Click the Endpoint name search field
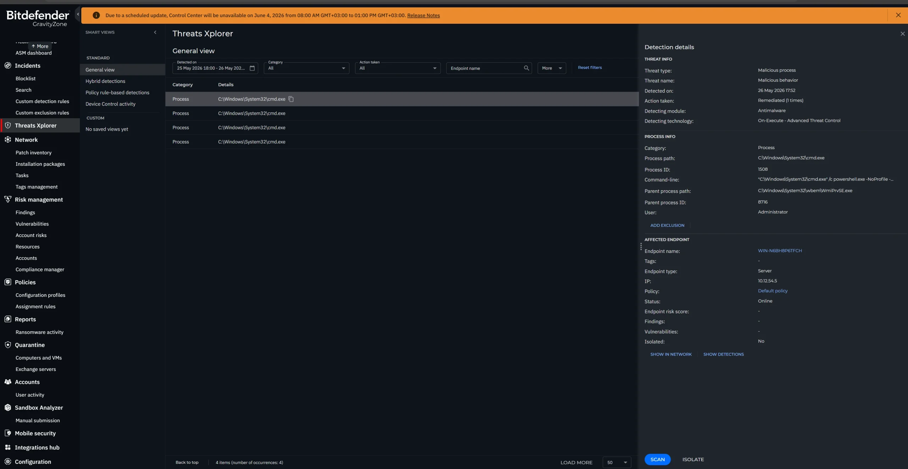 (489, 68)
